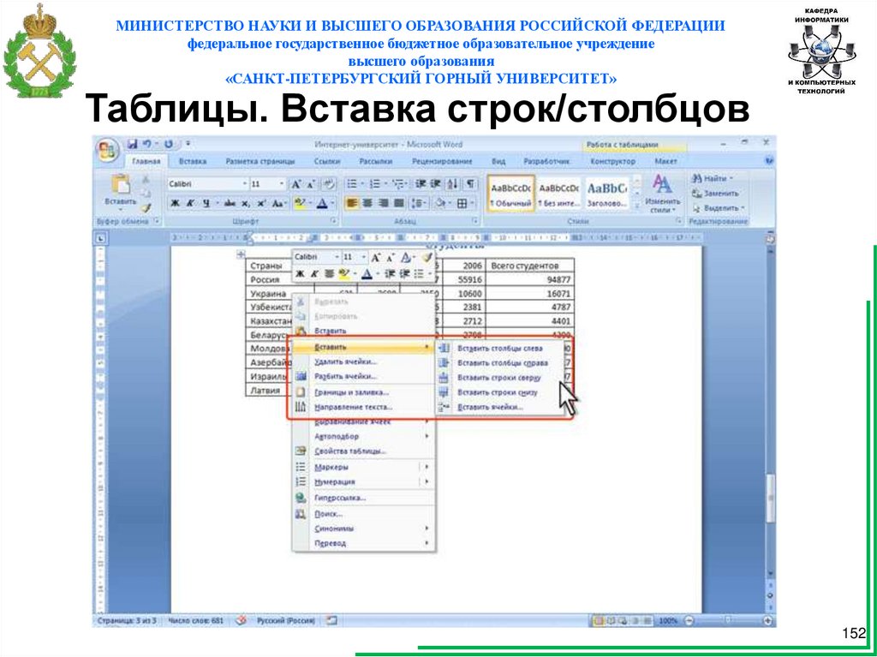Grow font size in ribbon

tap(296, 184)
